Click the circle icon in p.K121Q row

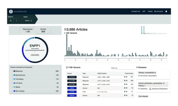coord(125,77)
